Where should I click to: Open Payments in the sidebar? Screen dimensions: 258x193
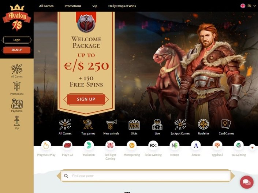click(x=17, y=105)
